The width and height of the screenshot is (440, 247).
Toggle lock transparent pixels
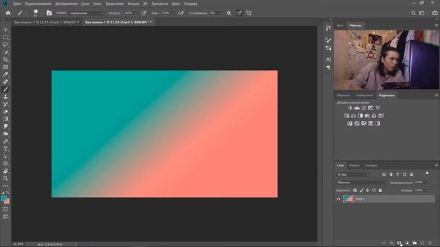[x=355, y=191]
